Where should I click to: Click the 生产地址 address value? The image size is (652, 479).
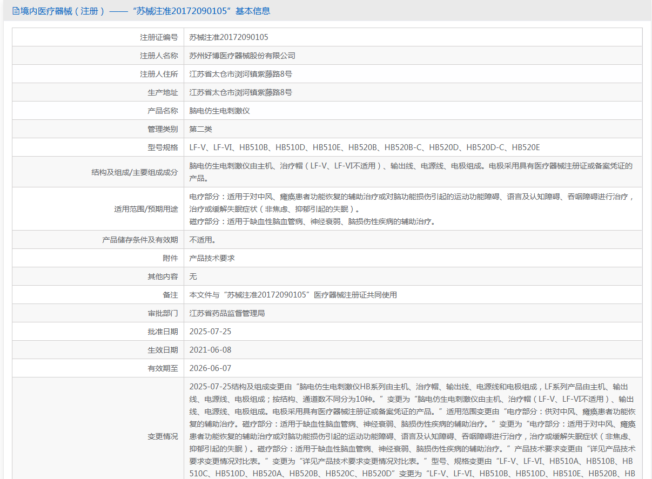240,92
